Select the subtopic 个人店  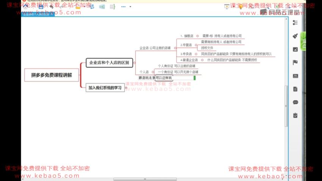coord(144,72)
